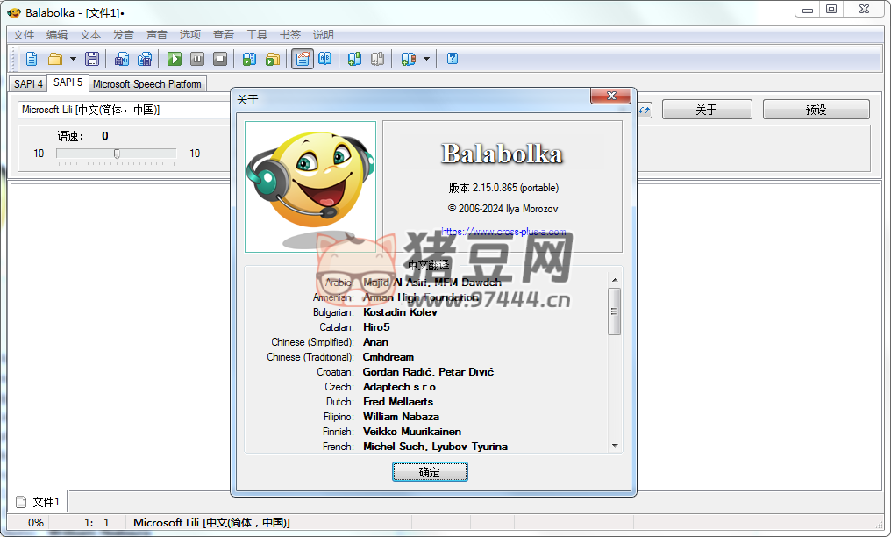Click the Open folder toolbar icon
This screenshot has height=537, width=891.
[x=55, y=59]
